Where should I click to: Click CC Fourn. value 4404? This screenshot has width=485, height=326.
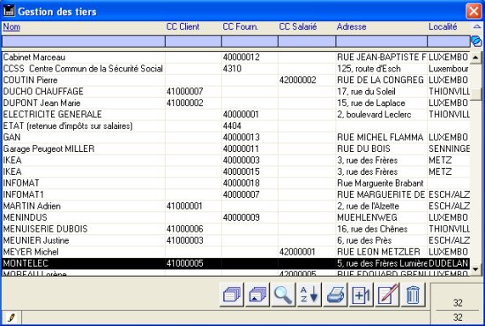click(x=232, y=125)
